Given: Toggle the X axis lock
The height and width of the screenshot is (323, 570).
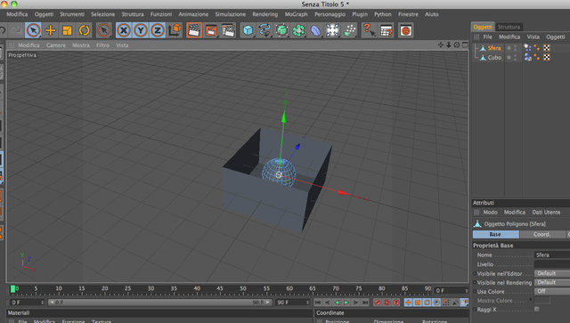Looking at the screenshot, I should [x=124, y=30].
